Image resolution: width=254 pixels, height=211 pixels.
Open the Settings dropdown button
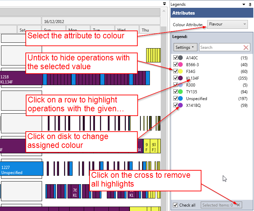tap(185, 47)
